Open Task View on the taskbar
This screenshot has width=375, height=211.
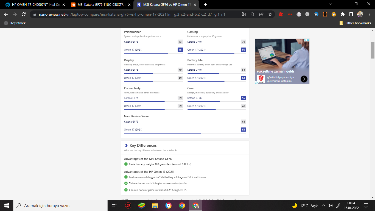tap(114, 206)
